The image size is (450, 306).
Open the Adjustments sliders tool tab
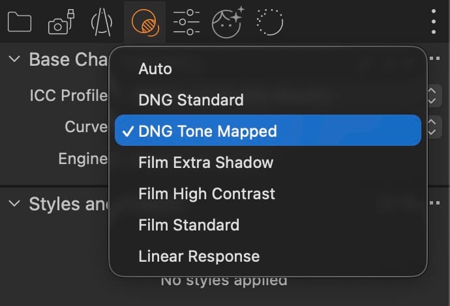tap(187, 23)
